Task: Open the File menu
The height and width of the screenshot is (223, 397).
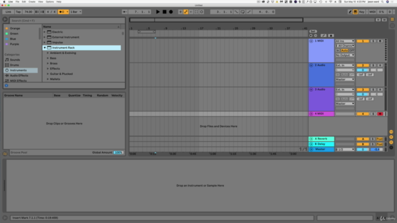Action: click(17, 2)
